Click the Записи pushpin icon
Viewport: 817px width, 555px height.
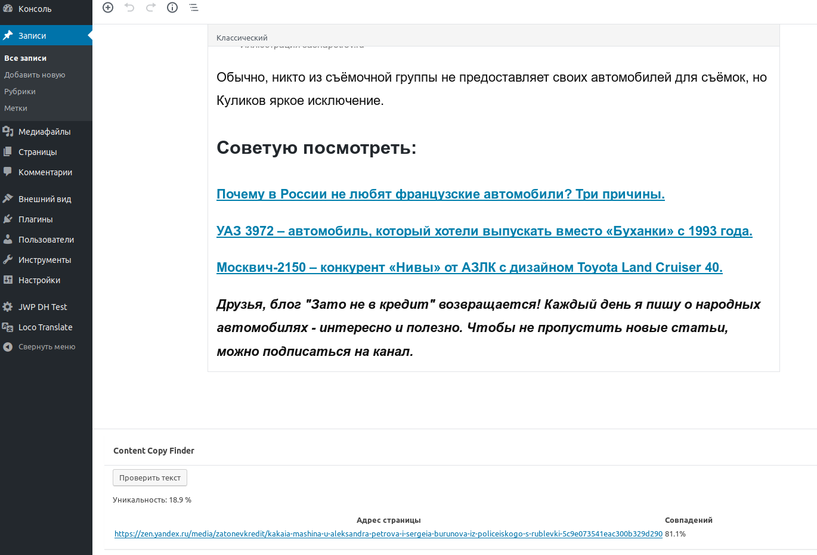coord(8,36)
